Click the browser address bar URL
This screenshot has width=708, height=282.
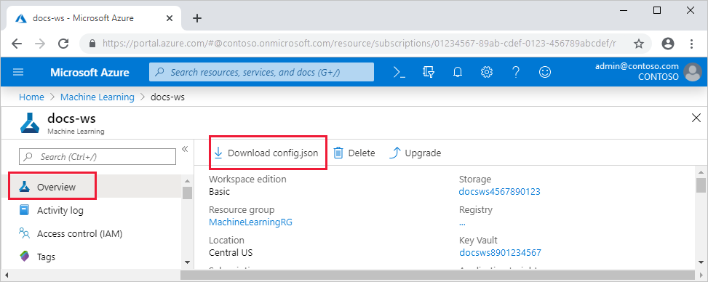[359, 44]
